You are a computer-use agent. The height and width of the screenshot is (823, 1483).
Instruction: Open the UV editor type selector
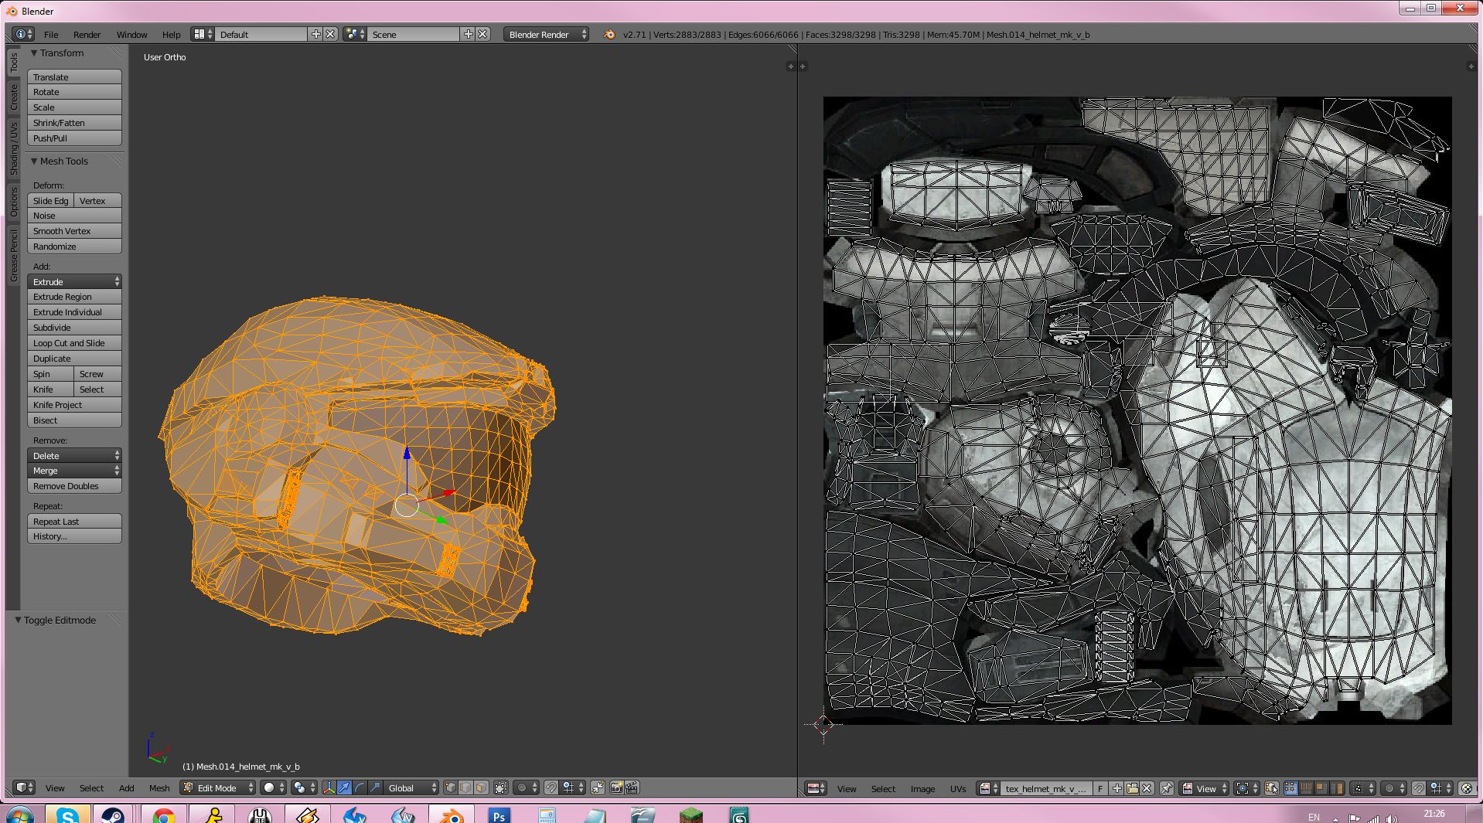tap(816, 788)
